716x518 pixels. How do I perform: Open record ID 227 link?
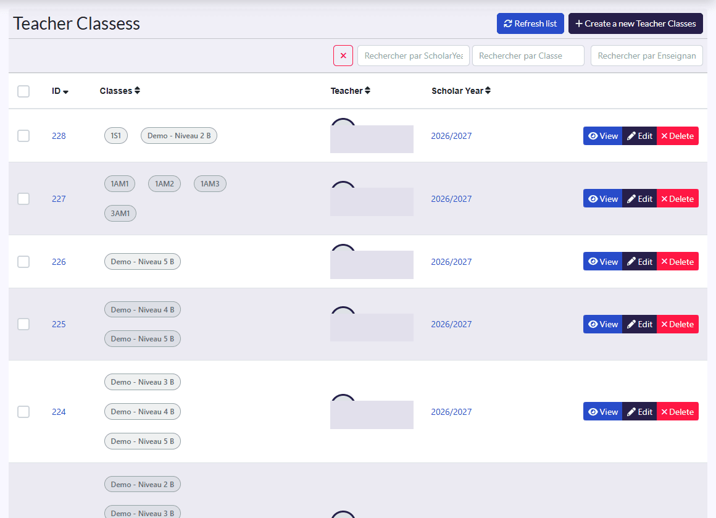[x=59, y=199]
